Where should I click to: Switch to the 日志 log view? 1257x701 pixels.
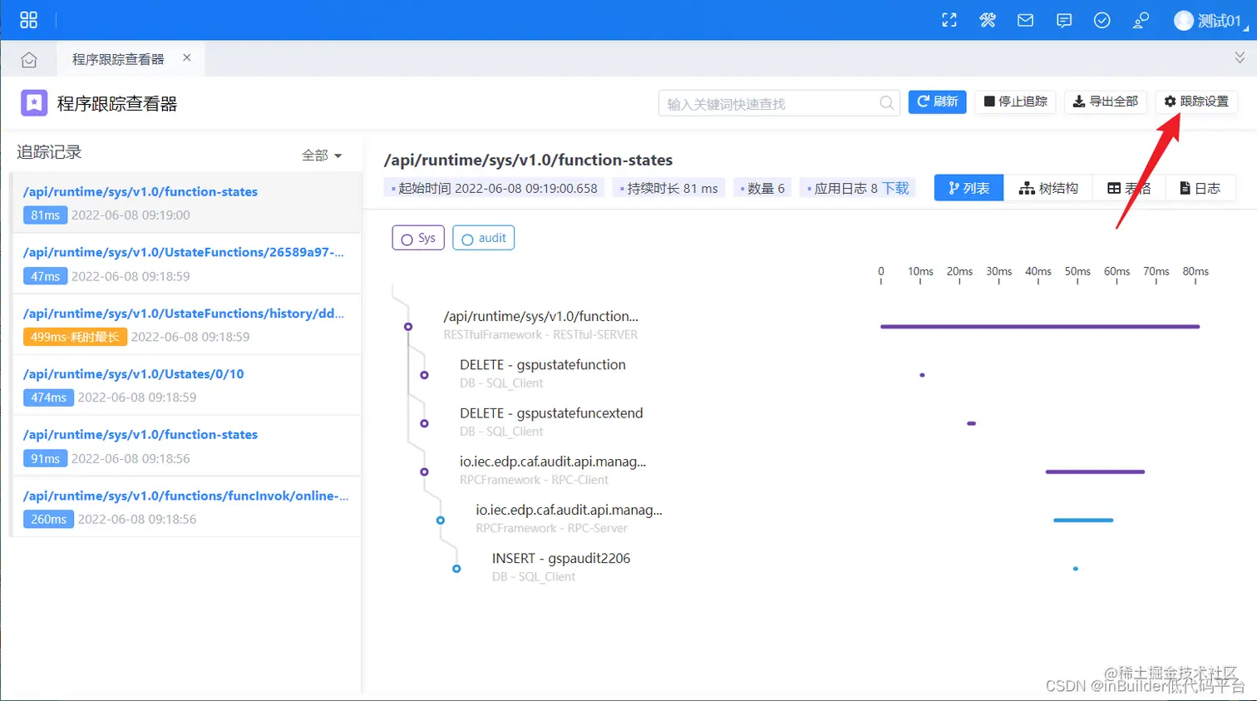pyautogui.click(x=1200, y=188)
